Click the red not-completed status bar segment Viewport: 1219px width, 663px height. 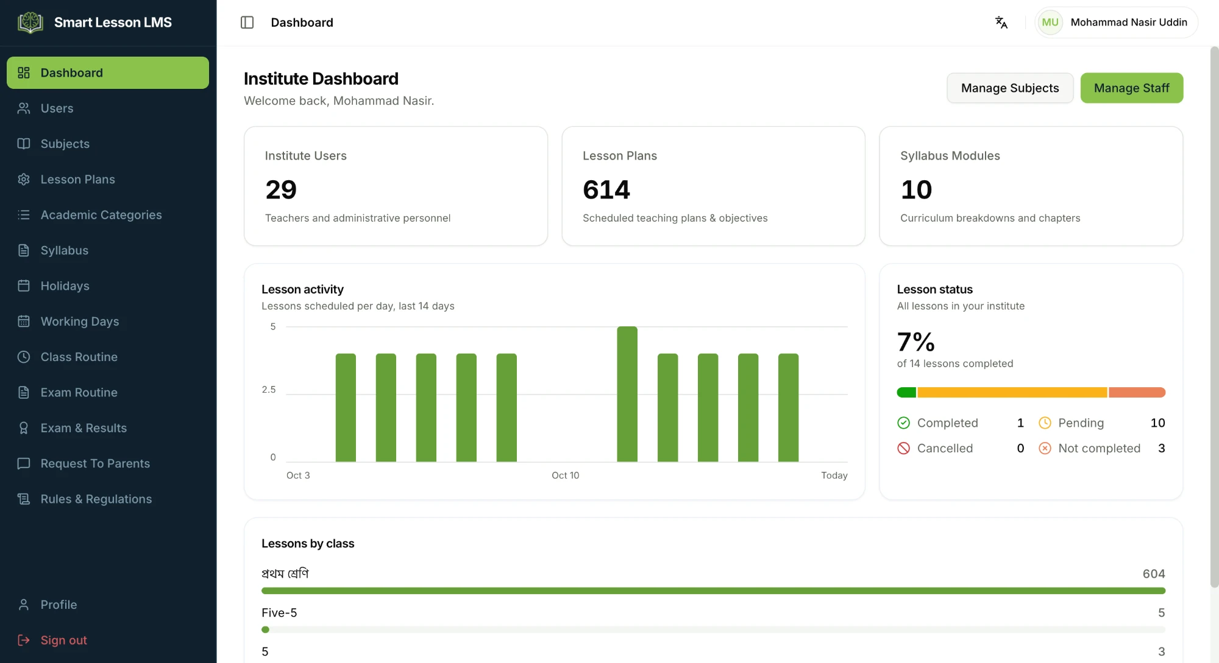[1137, 393]
